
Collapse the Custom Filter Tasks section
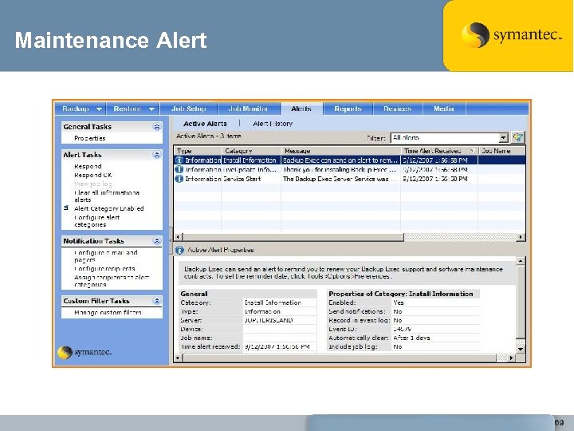157,301
